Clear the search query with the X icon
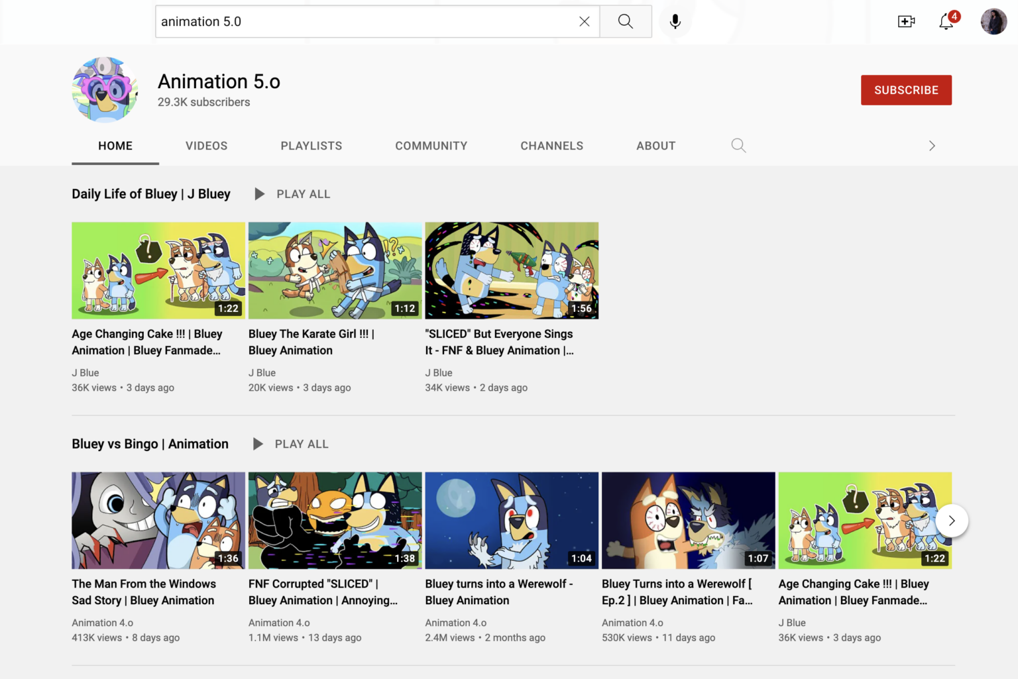The width and height of the screenshot is (1018, 679). coord(584,21)
